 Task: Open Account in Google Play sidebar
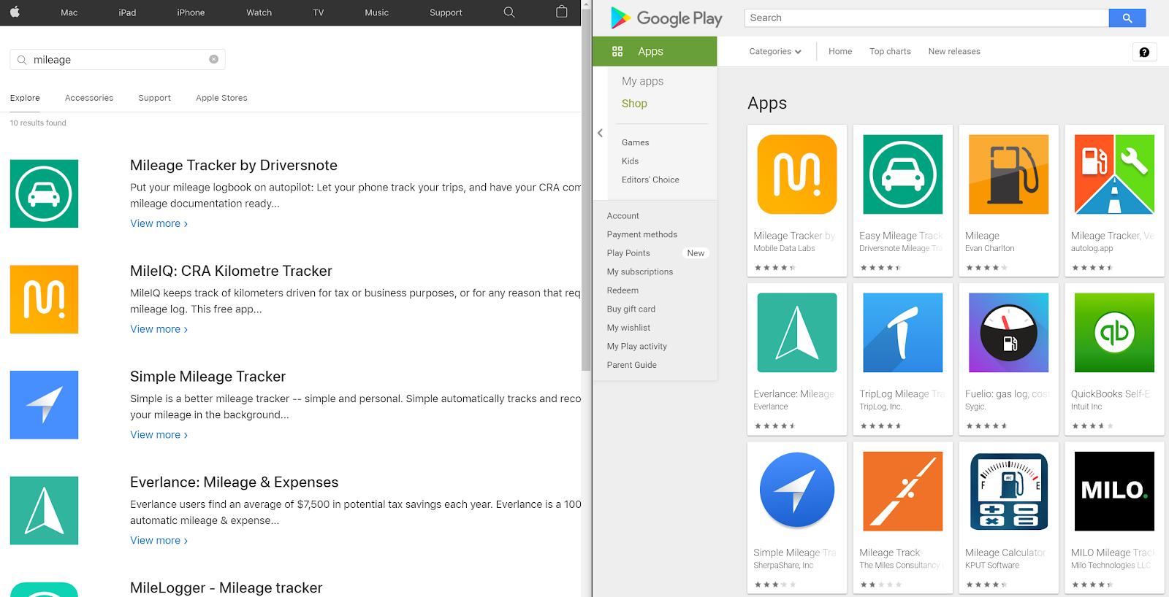pyautogui.click(x=622, y=216)
